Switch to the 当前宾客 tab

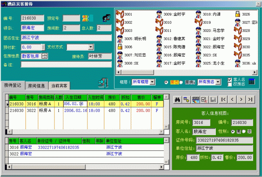60,86
